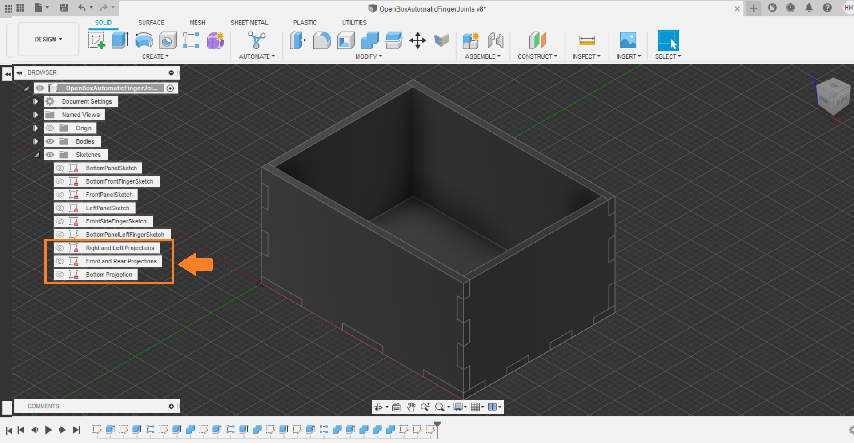
Task: Click the Automate tool icon
Action: 257,40
